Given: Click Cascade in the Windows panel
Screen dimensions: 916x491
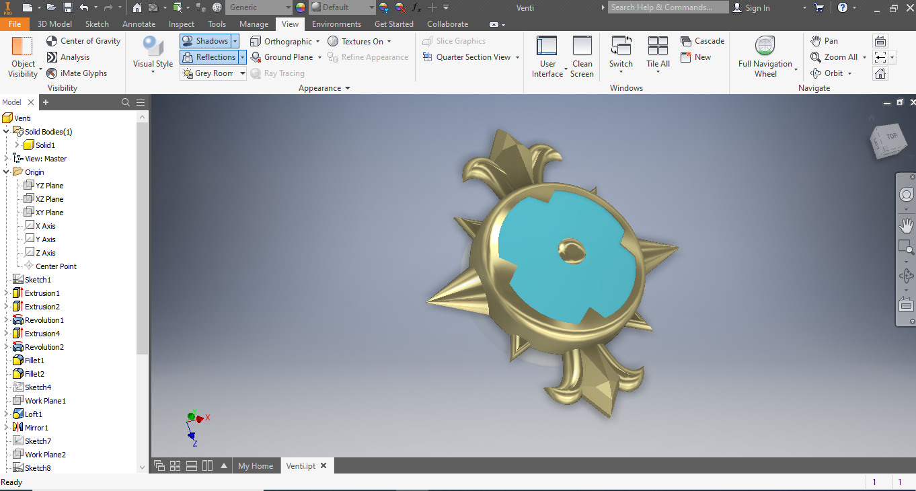Looking at the screenshot, I should click(x=702, y=40).
